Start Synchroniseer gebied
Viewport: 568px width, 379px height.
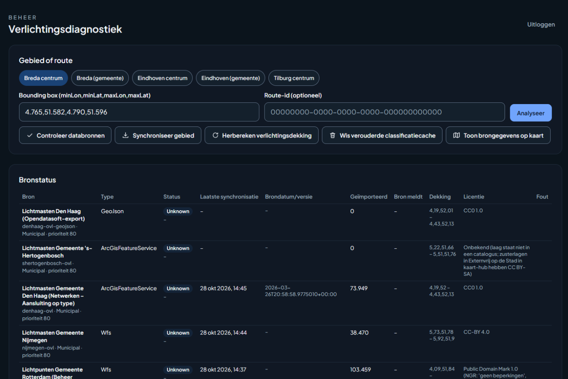pyautogui.click(x=158, y=135)
